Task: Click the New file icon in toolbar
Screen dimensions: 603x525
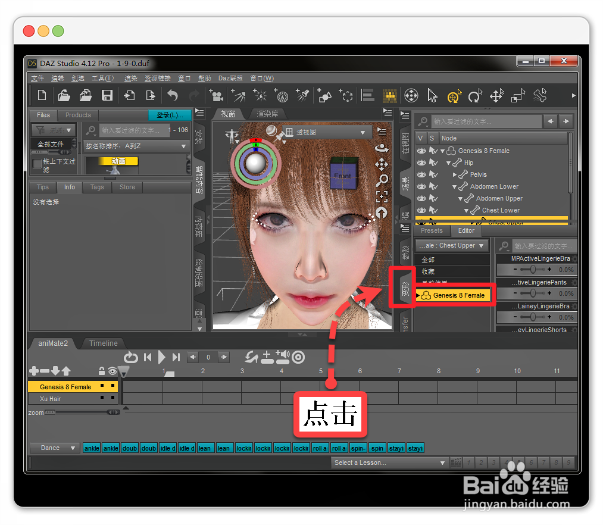Action: [x=42, y=95]
